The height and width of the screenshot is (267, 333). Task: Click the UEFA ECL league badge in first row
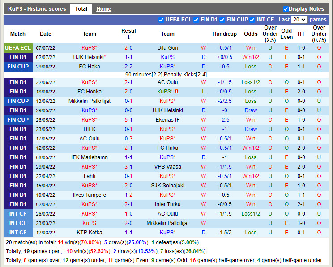click(x=18, y=48)
